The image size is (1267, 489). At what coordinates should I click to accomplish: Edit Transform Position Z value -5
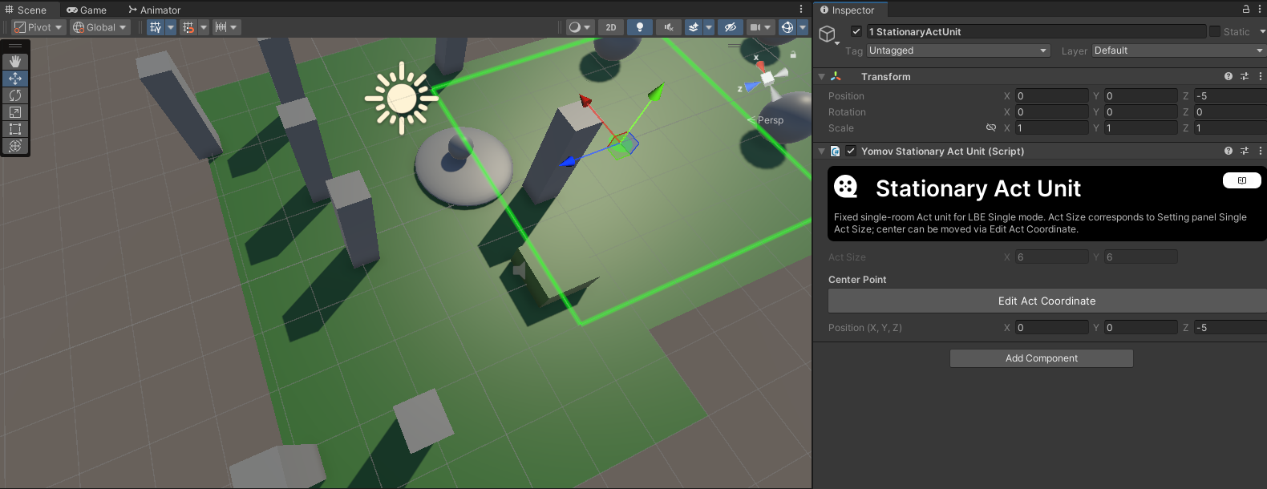(x=1230, y=95)
